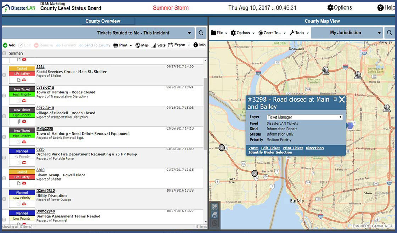Click the Info icon in ticket toolbar
Screen dimensions: 397x233
196,45
